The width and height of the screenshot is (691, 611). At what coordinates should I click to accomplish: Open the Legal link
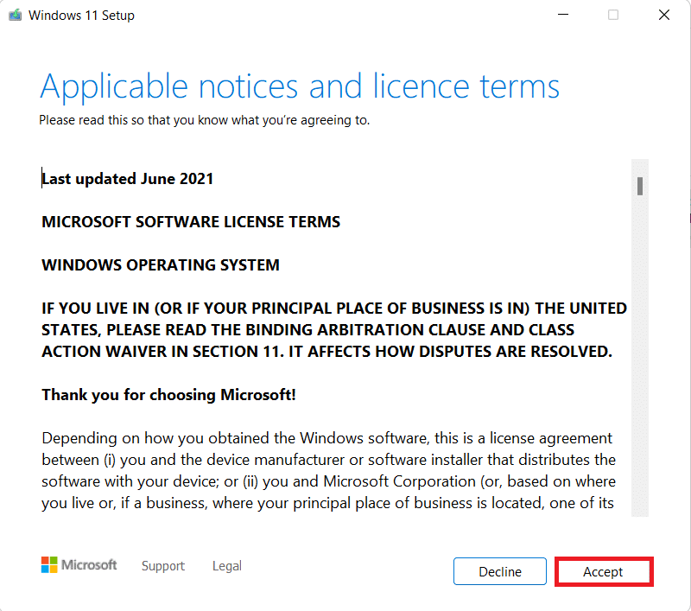pyautogui.click(x=227, y=566)
